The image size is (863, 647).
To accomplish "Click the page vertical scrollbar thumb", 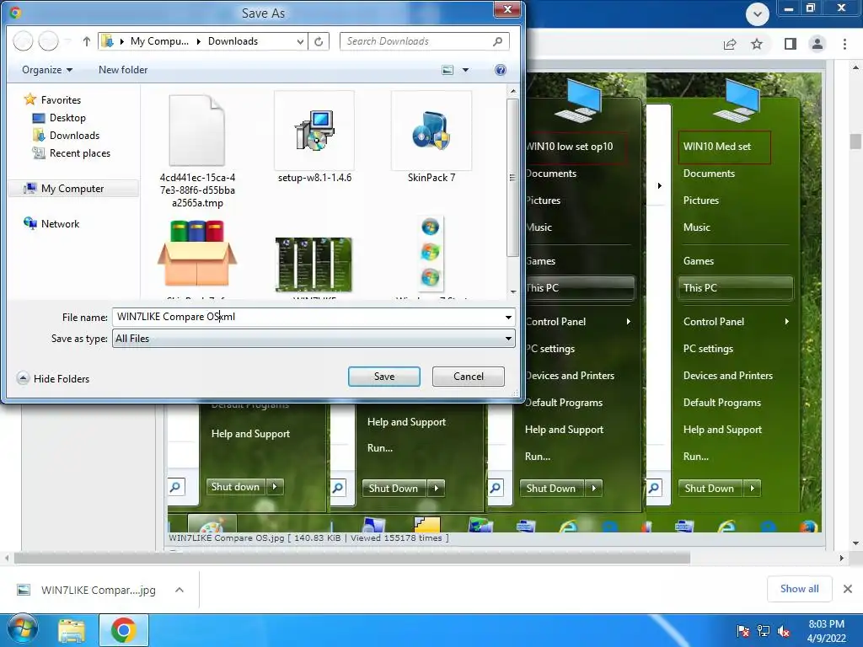I will coord(855,142).
